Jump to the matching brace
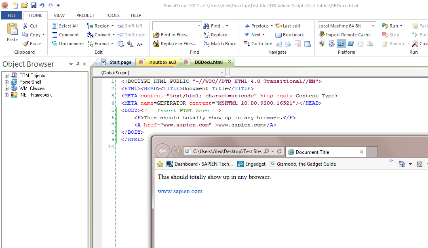 (220, 44)
